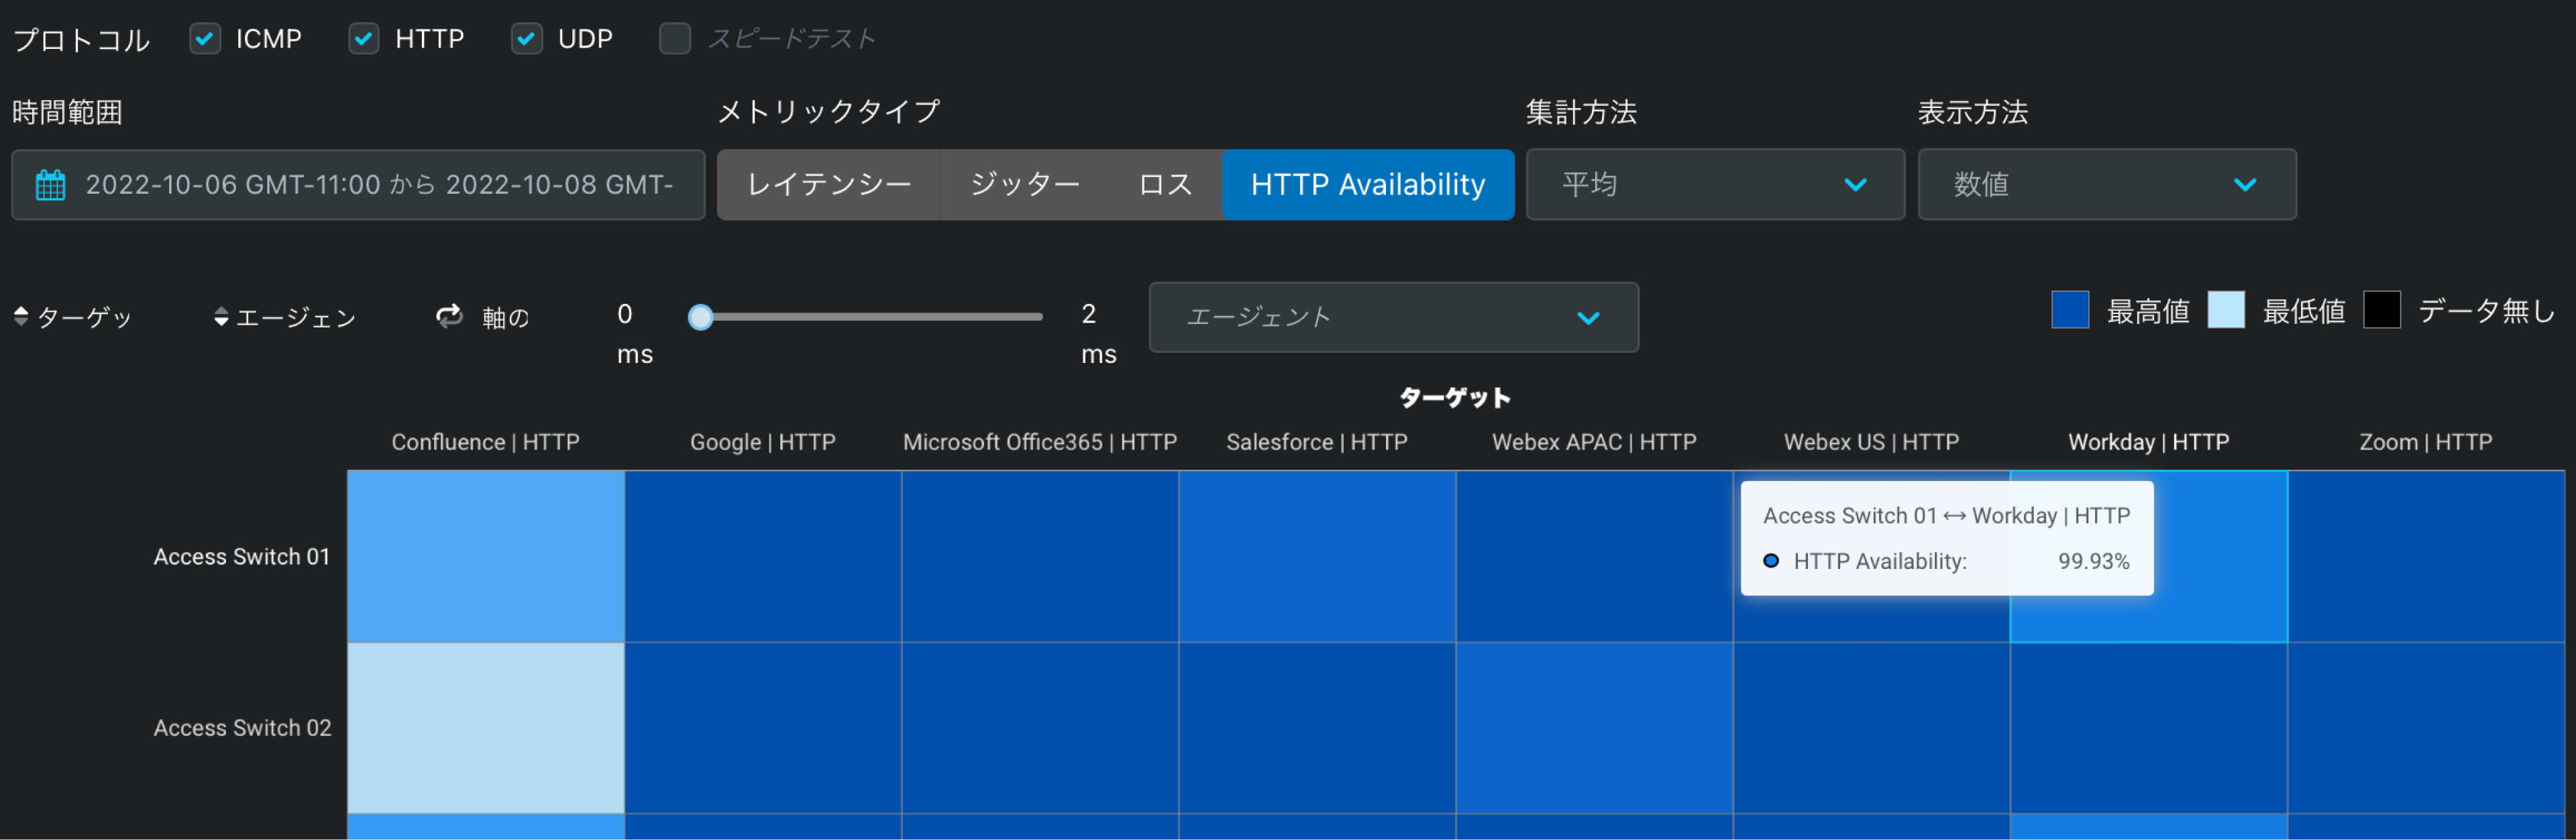Click the Webex US | HTTP column header
This screenshot has height=840, width=2576.
[x=1871, y=442]
